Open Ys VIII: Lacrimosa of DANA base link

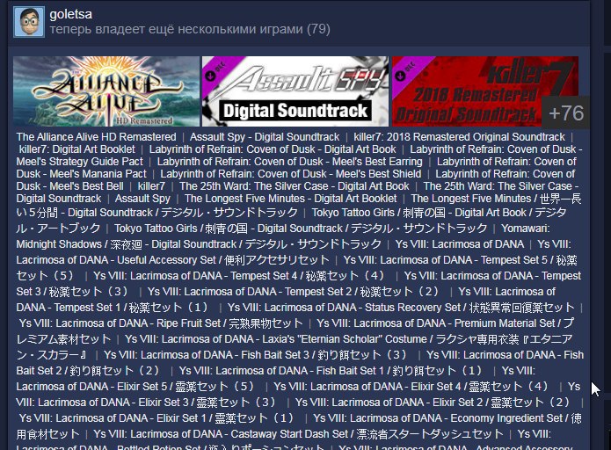460,243
